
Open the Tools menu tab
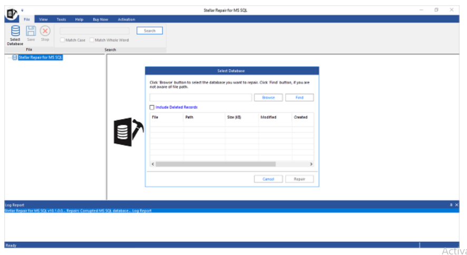pos(61,19)
